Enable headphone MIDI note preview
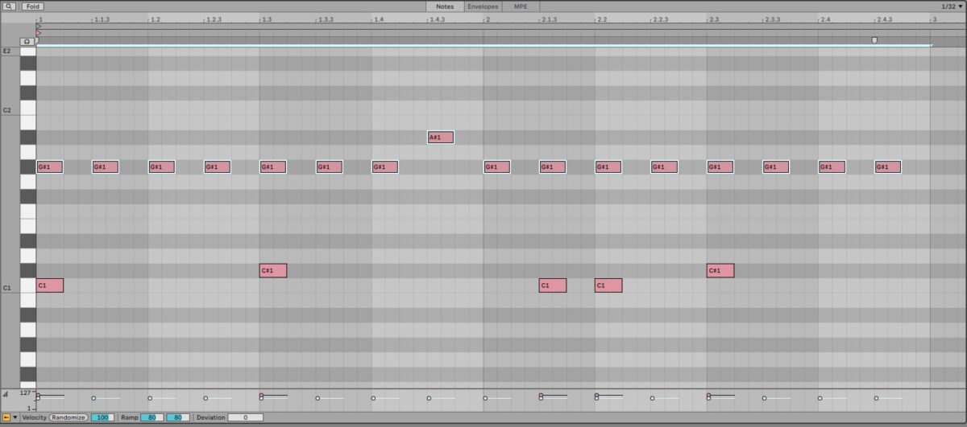 [x=27, y=41]
